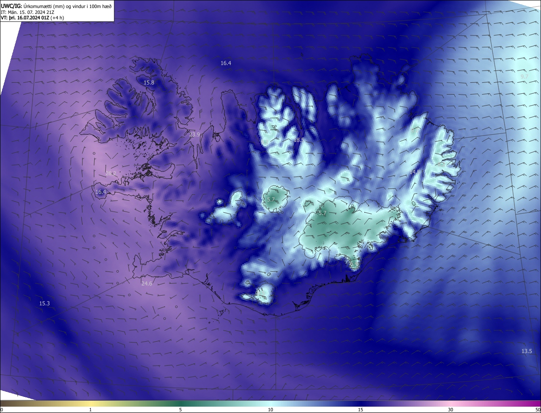Viewport: 541px width, 413px height.
Task: Click the 26.2 value label on the map
Action: (x=111, y=174)
